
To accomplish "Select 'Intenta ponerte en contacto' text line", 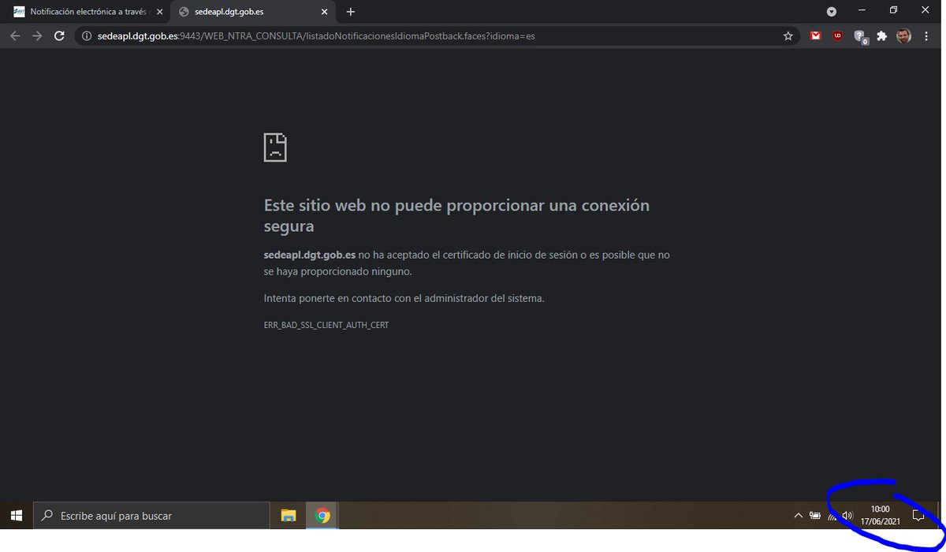I will click(x=404, y=299).
